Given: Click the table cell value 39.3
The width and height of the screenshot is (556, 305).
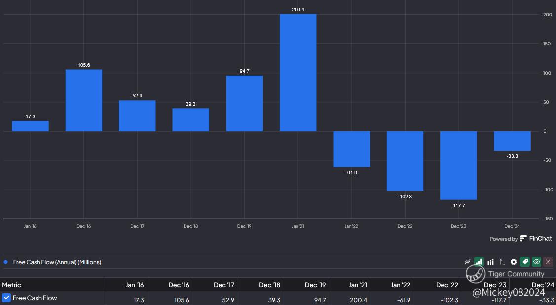Looking at the screenshot, I should [274, 300].
